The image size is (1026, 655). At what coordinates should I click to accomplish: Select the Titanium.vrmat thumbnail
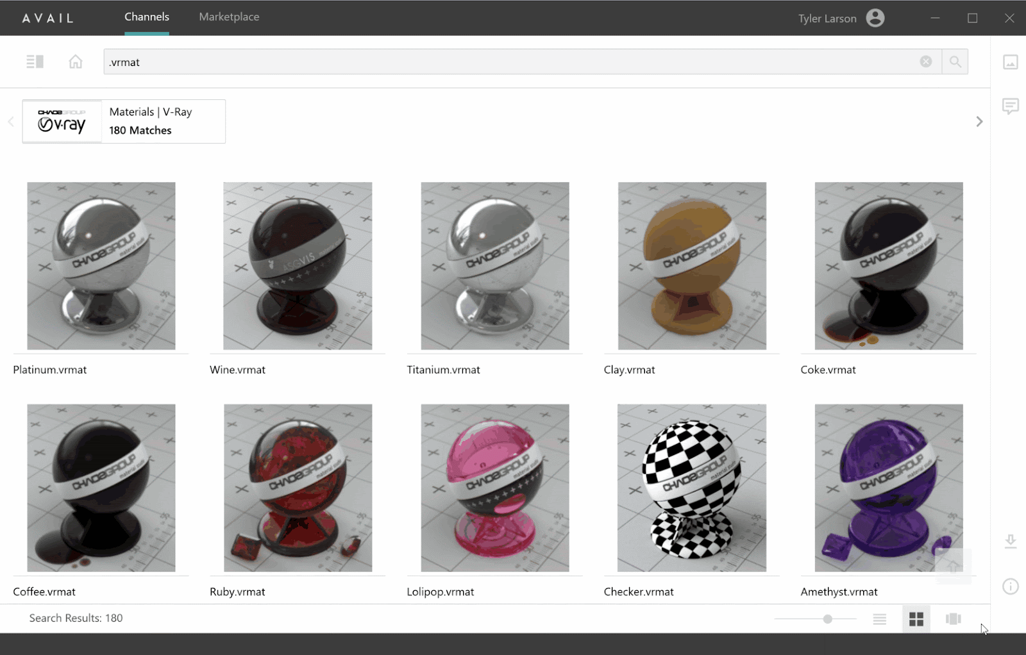click(x=495, y=266)
